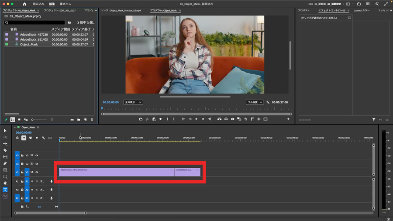Toggle the writable pencil icon in Project panel

click(x=6, y=120)
